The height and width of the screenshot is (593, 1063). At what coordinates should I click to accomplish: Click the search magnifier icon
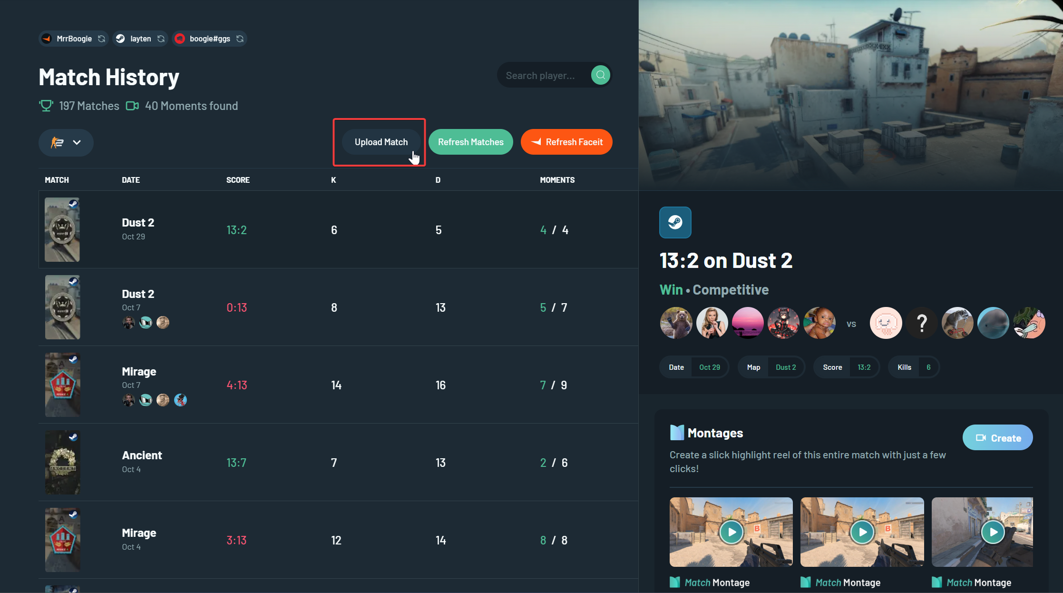pos(600,75)
